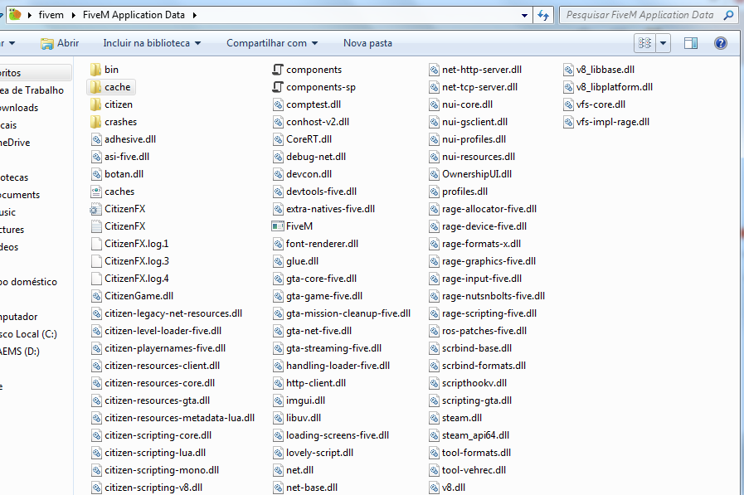
Task: Open Área de Trabalho in navigation pane
Action: [x=32, y=90]
